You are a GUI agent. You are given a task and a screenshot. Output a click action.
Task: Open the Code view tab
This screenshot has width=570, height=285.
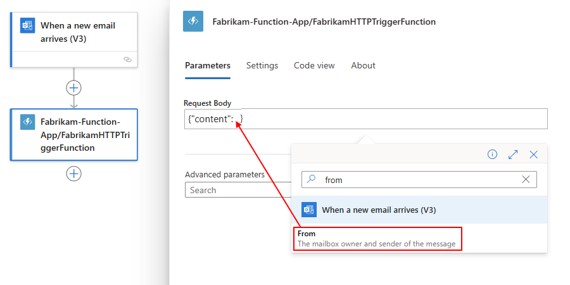click(314, 66)
